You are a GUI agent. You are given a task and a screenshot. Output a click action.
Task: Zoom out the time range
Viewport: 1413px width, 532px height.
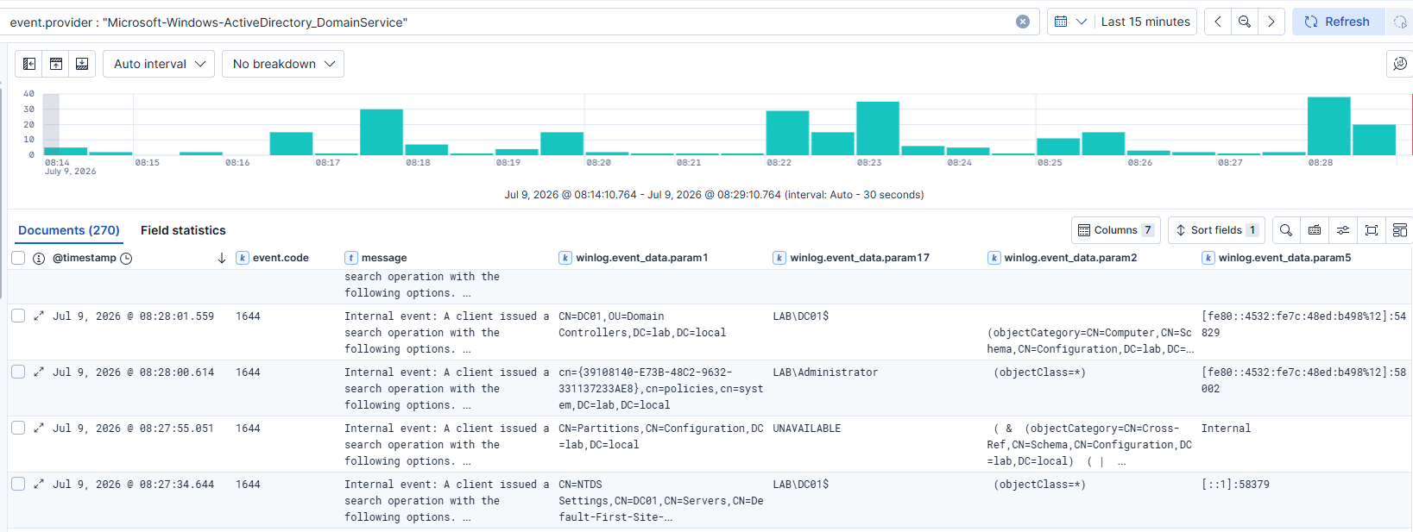[x=1245, y=22]
